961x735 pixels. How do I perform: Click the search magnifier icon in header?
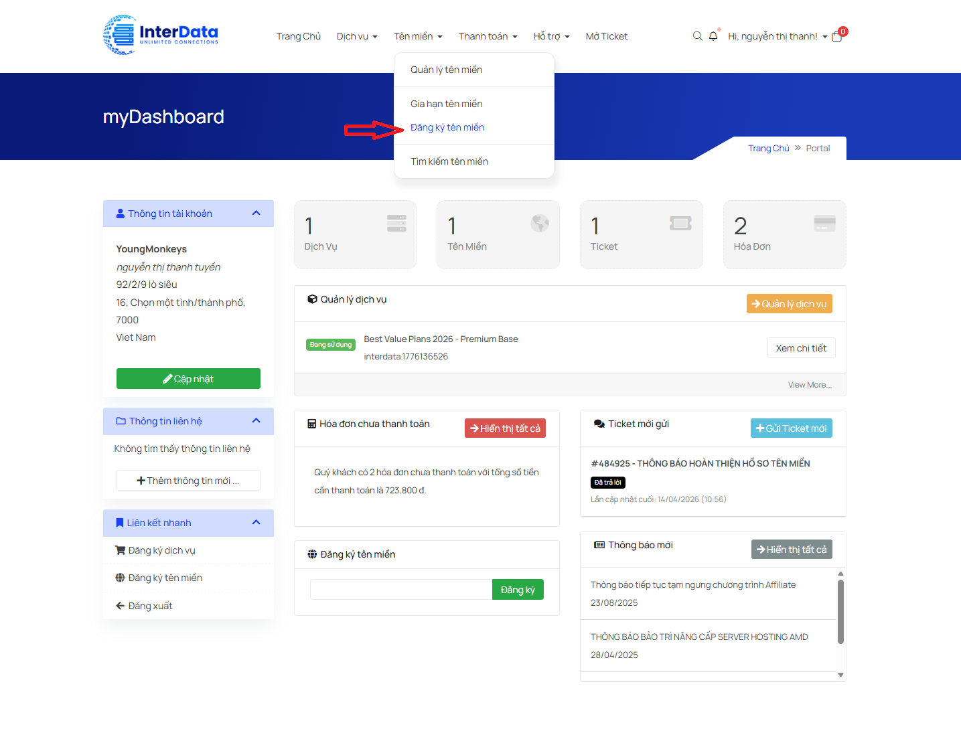point(697,36)
